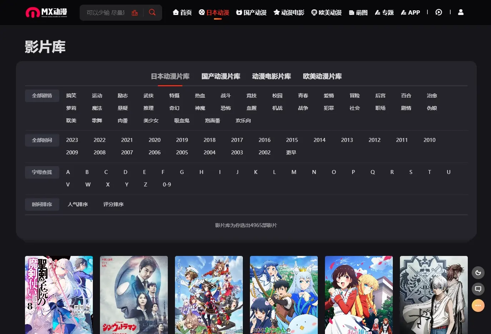Filter anime by year 2023
The image size is (491, 334).
coord(72,140)
